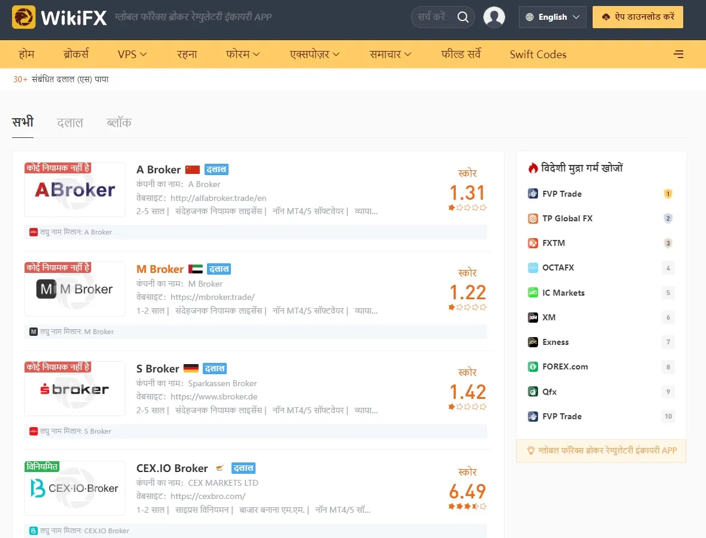Image resolution: width=706 pixels, height=538 pixels.
Task: Click the star rating under score 1.31
Action: pos(467,208)
